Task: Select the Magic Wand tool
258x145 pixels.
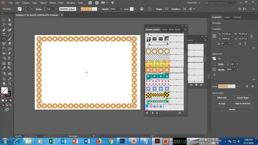Action: pos(4,25)
